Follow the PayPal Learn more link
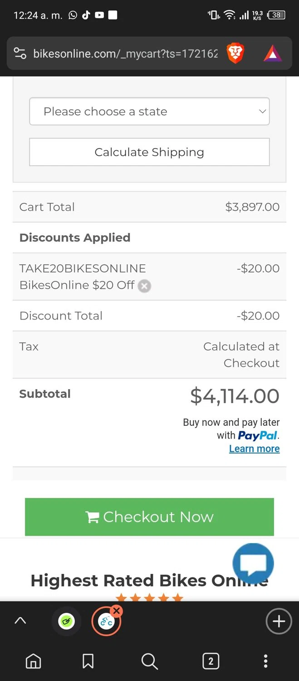The image size is (299, 681). (254, 449)
